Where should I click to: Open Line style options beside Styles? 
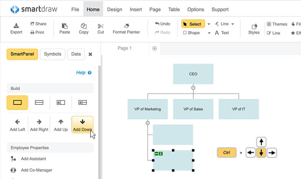click(x=273, y=33)
